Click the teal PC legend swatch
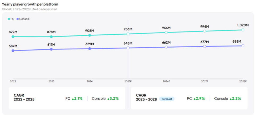Screen dimensions: 255x115 [9, 19]
